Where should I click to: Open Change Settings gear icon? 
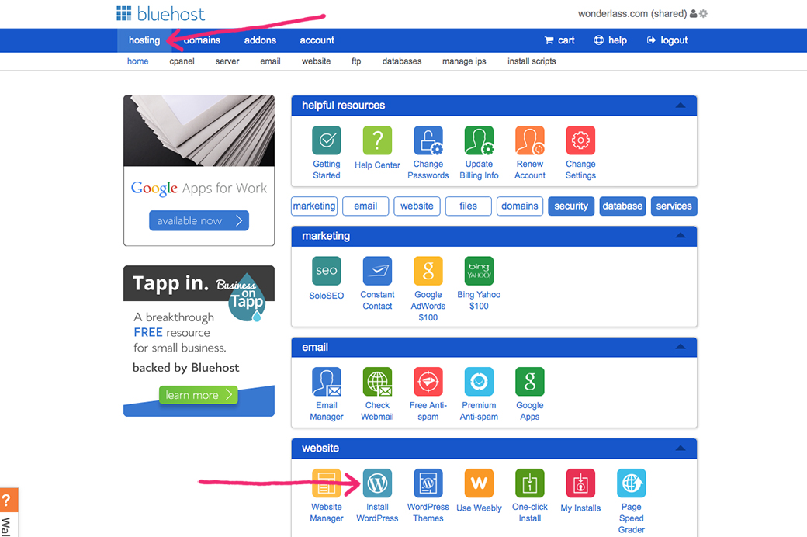click(x=580, y=140)
